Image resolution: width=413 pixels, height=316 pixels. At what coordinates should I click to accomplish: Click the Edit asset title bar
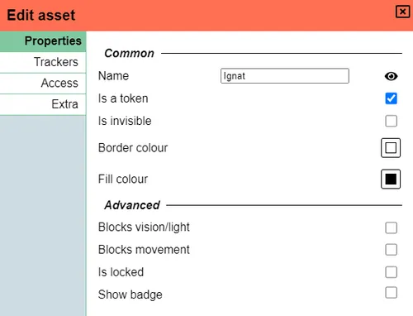[206, 16]
